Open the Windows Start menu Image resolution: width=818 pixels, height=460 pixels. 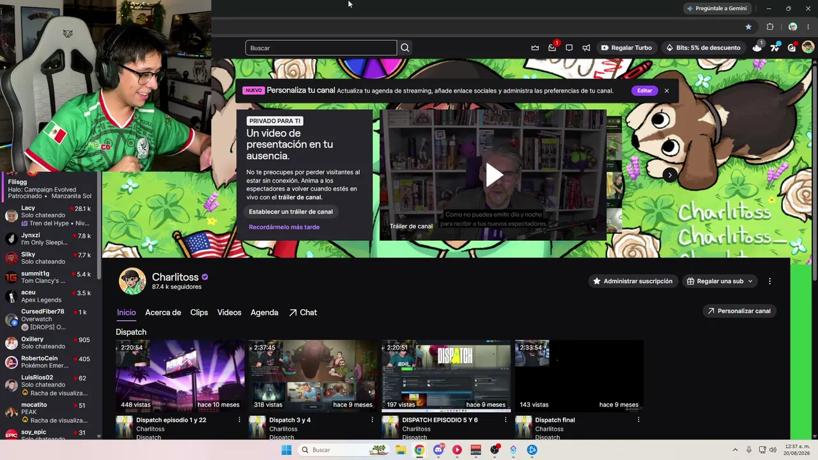[x=286, y=450]
